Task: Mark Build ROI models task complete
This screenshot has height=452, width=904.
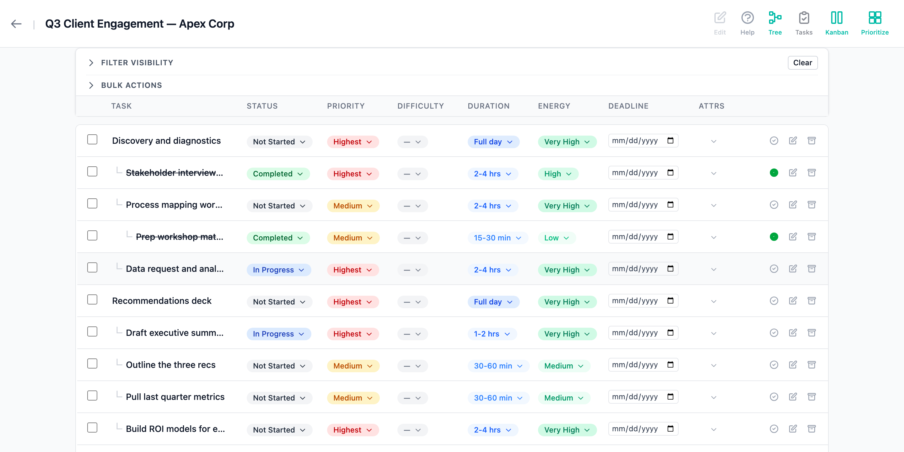Action: click(774, 429)
